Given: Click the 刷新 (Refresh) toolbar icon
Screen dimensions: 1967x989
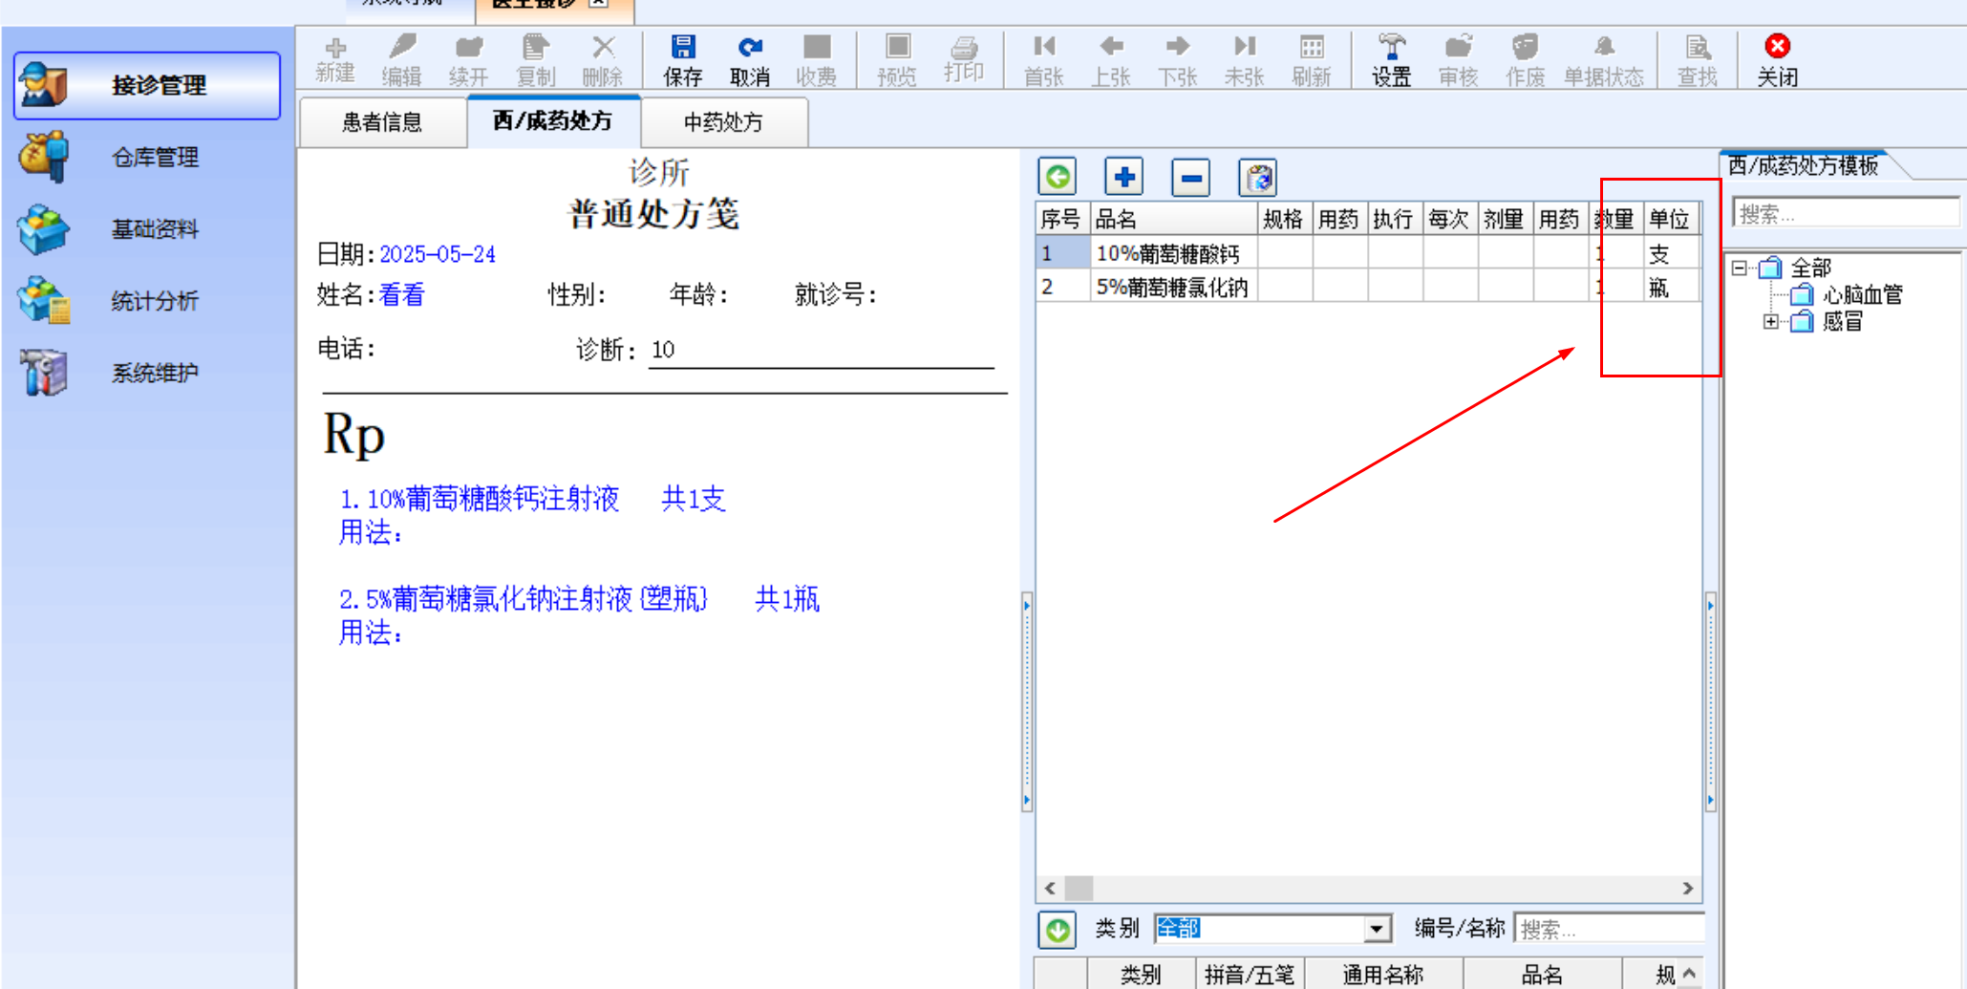Looking at the screenshot, I should click(1312, 61).
